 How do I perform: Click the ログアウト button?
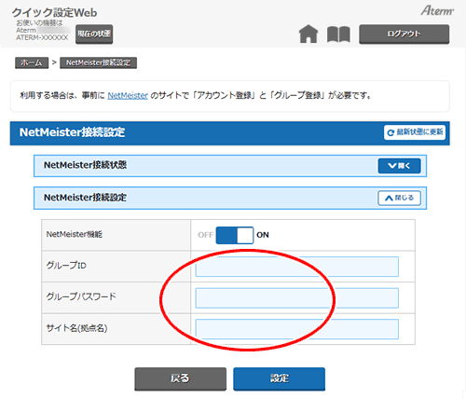pos(404,34)
